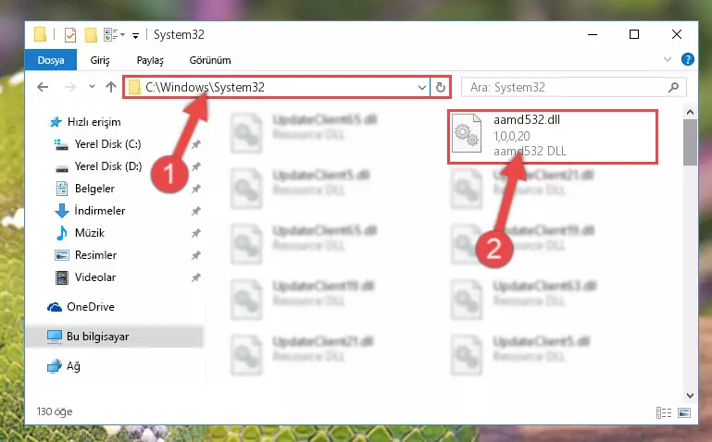Open recent locations dropdown arrow
The width and height of the screenshot is (712, 442).
click(x=93, y=86)
